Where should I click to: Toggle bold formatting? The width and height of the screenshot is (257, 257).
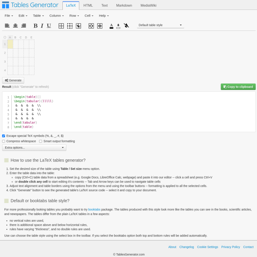(x=36, y=26)
